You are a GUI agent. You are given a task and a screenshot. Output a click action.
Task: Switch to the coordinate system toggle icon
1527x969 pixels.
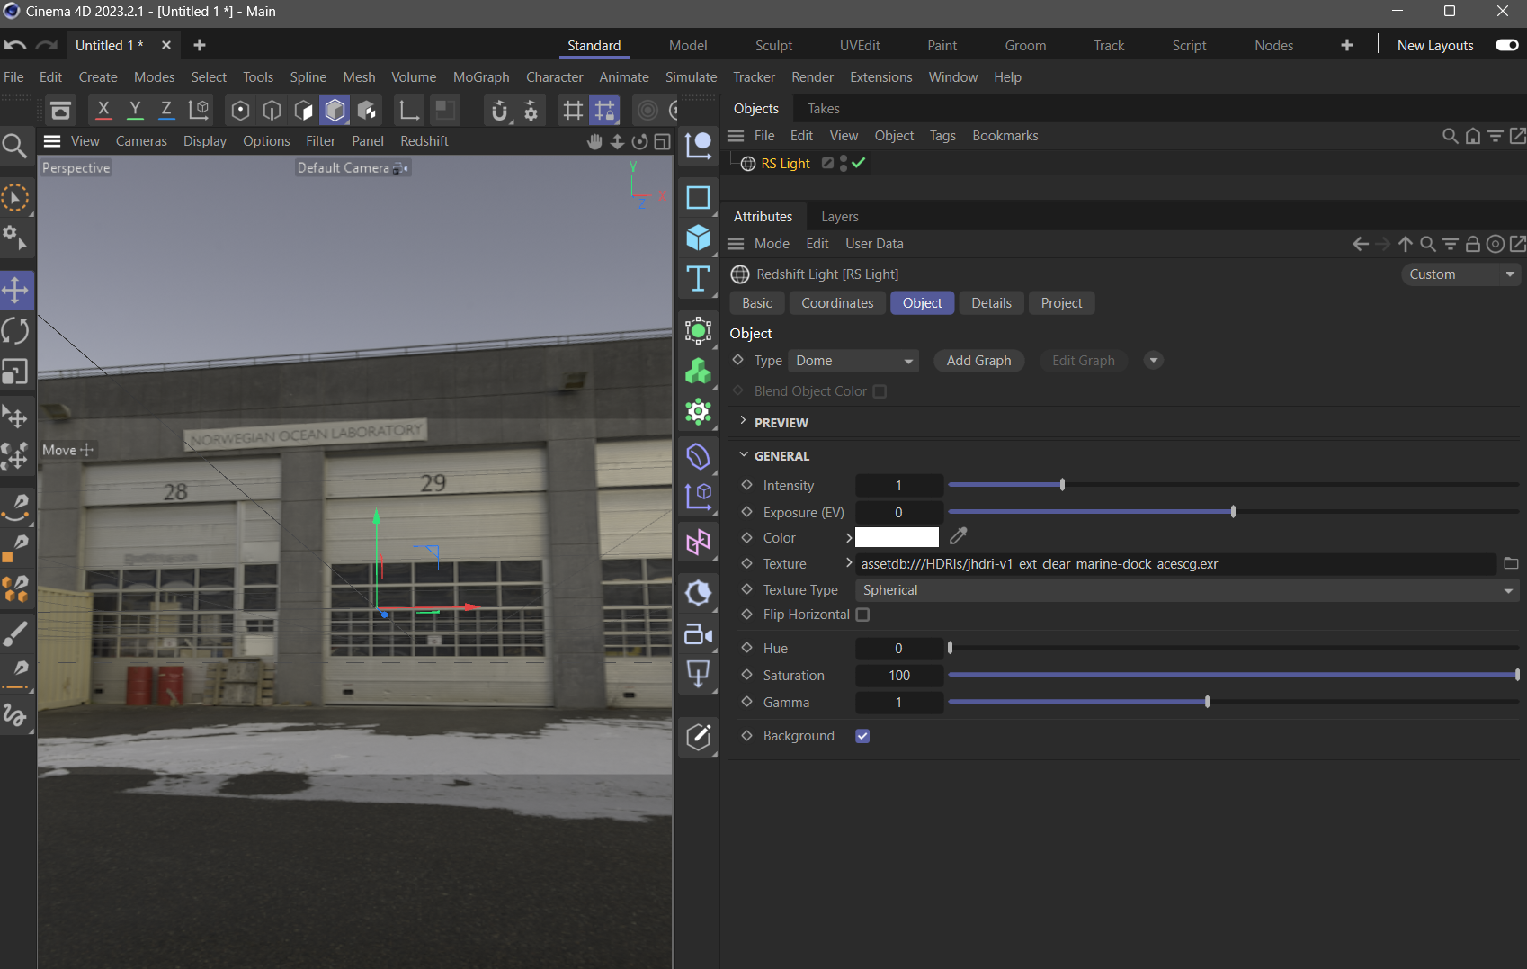coord(199,110)
